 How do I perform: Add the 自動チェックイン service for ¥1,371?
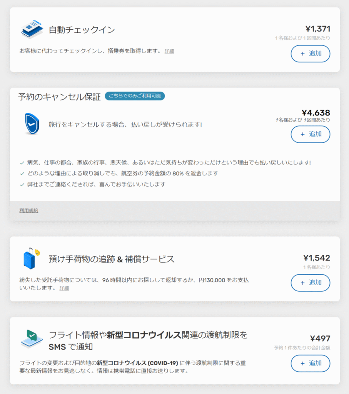tap(310, 53)
